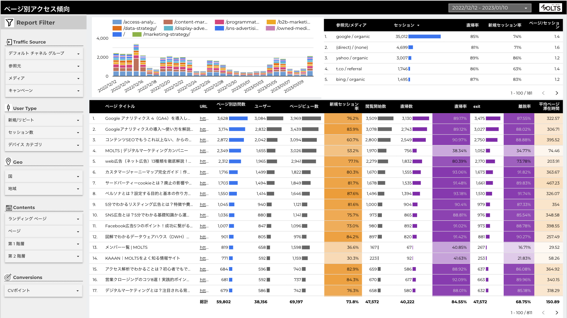Sort page table by 離脱率 header
Viewport: 567px width, 318px height.
click(524, 106)
